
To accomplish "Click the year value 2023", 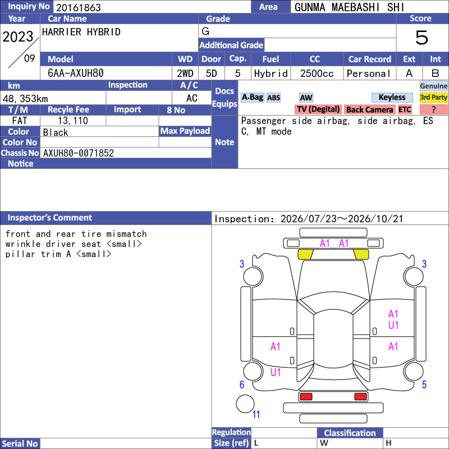I will [18, 36].
